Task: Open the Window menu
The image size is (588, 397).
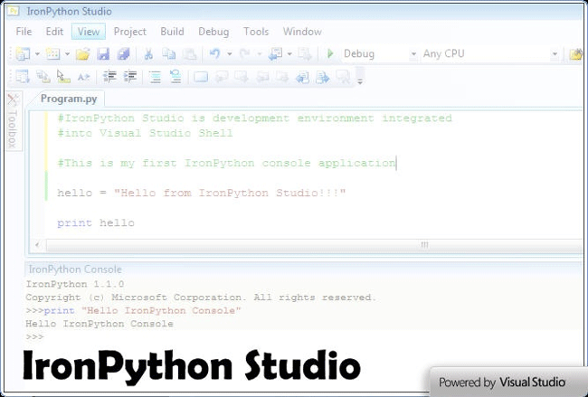Action: click(302, 32)
